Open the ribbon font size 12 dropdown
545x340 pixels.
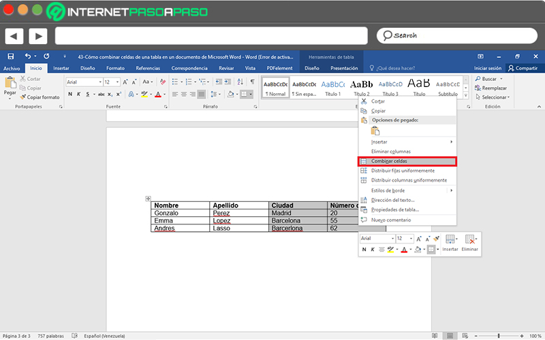(117, 82)
